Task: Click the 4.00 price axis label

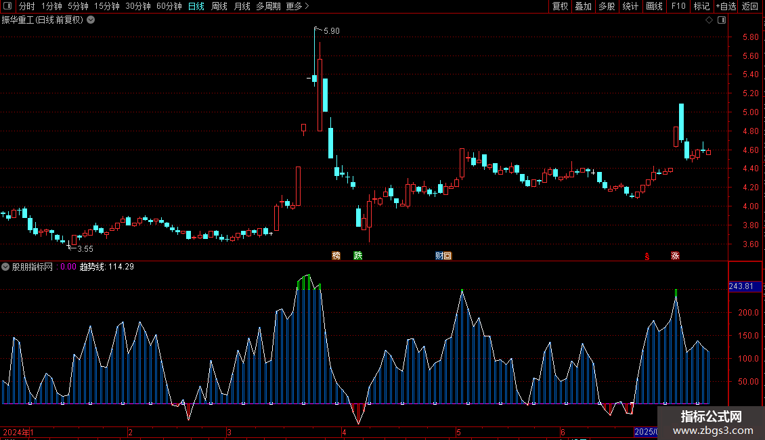Action: point(750,206)
